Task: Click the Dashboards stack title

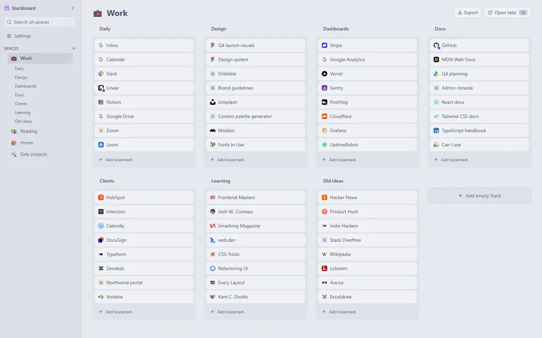Action: (335, 29)
